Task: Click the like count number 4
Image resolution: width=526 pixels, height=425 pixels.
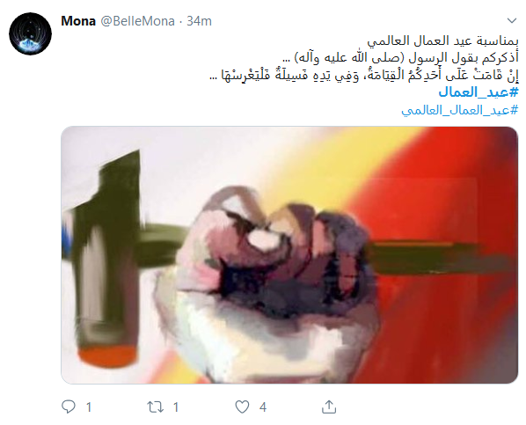Action: tap(263, 407)
